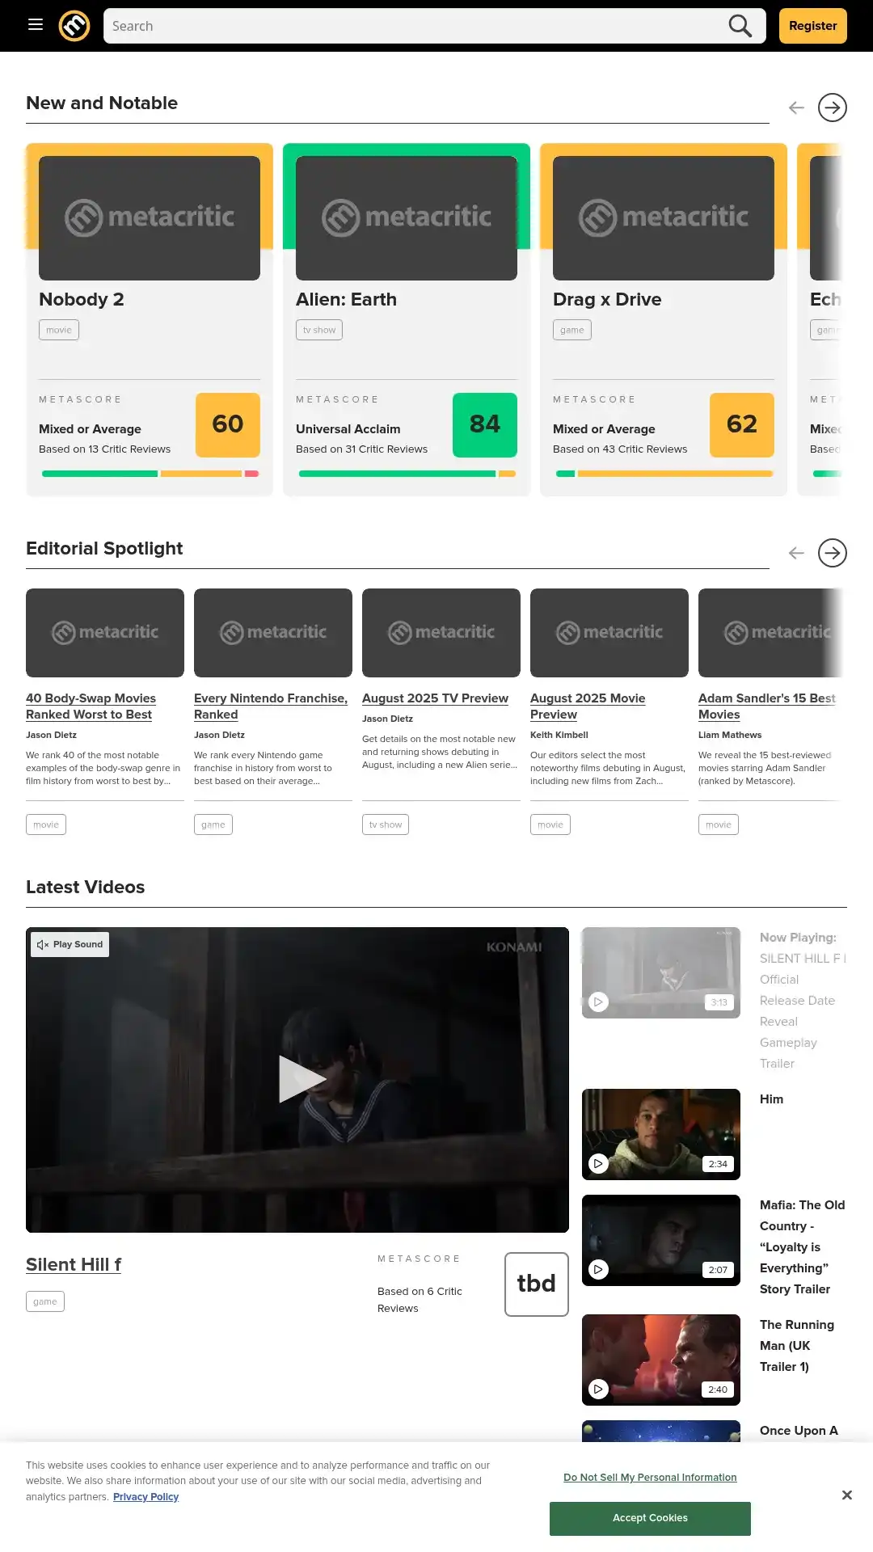Go to next New and Notable items
This screenshot has width=873, height=1552.
(832, 108)
